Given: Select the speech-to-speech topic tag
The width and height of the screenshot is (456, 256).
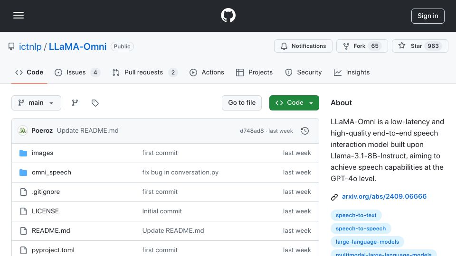Looking at the screenshot, I should click(361, 229).
